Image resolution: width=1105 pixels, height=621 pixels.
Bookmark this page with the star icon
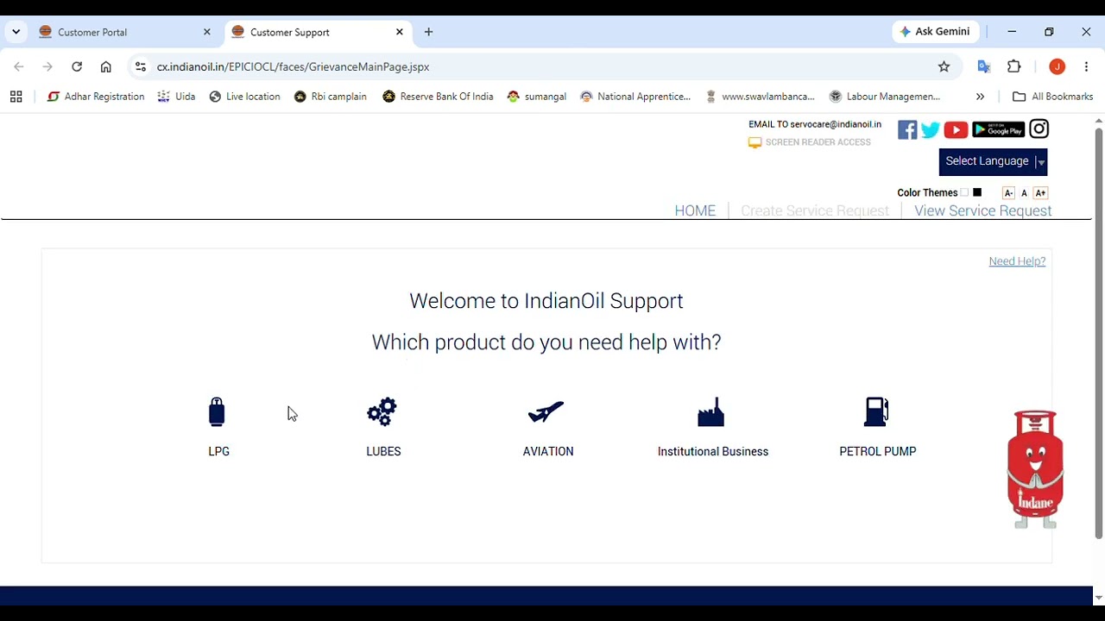coord(944,66)
